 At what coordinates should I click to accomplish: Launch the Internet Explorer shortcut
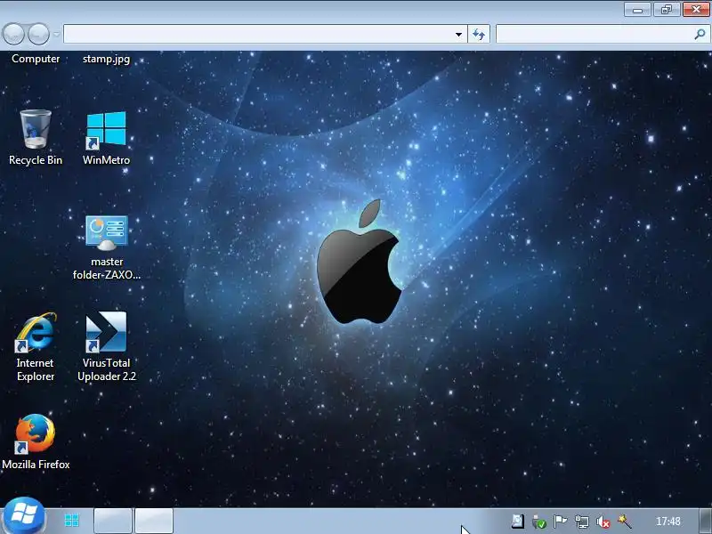tap(36, 347)
